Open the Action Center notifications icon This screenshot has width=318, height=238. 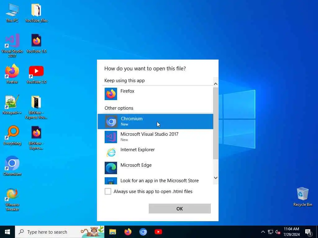coord(308,232)
